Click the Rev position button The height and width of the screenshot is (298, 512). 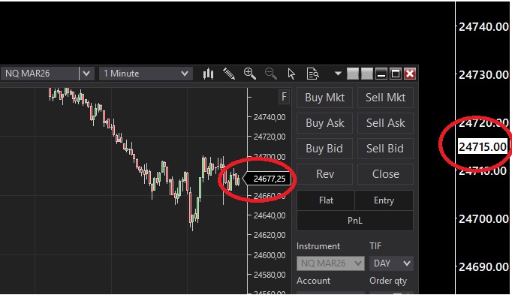(x=324, y=174)
